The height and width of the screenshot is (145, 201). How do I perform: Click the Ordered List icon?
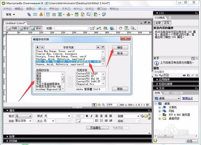[102, 121]
